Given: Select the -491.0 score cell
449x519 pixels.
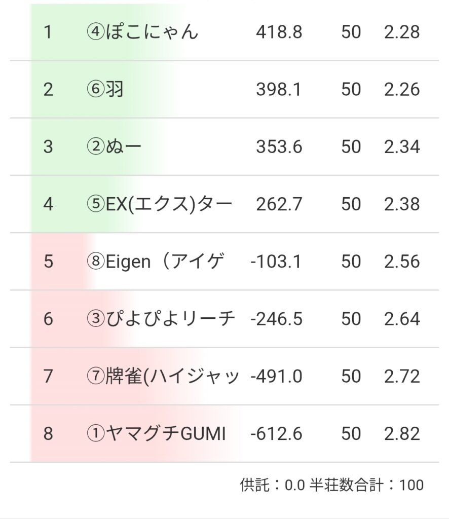Looking at the screenshot, I should tap(276, 377).
